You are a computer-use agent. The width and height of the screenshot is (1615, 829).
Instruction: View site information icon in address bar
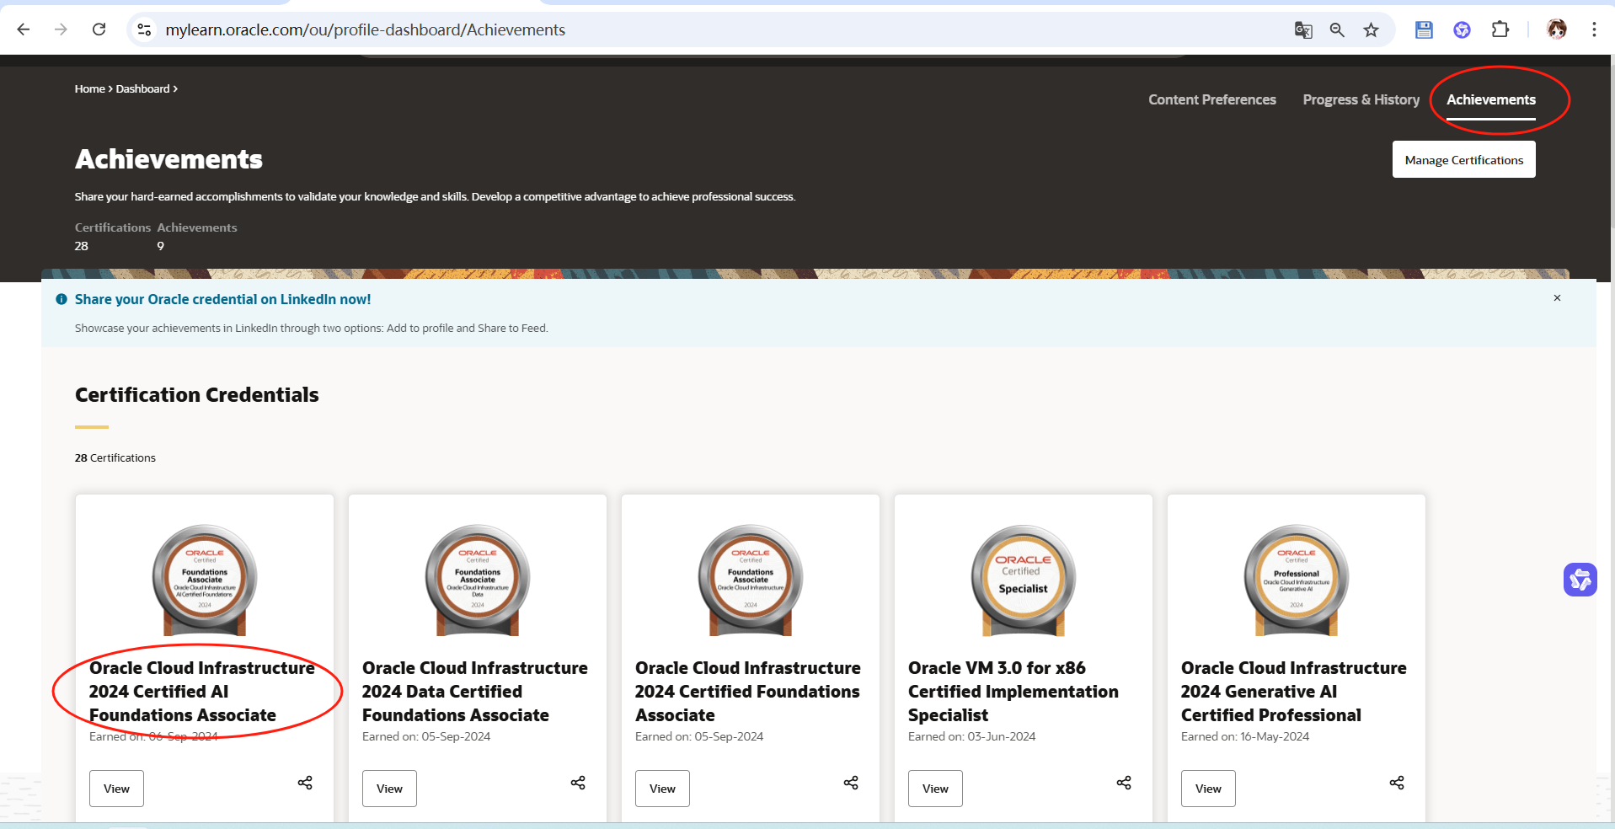point(144,29)
